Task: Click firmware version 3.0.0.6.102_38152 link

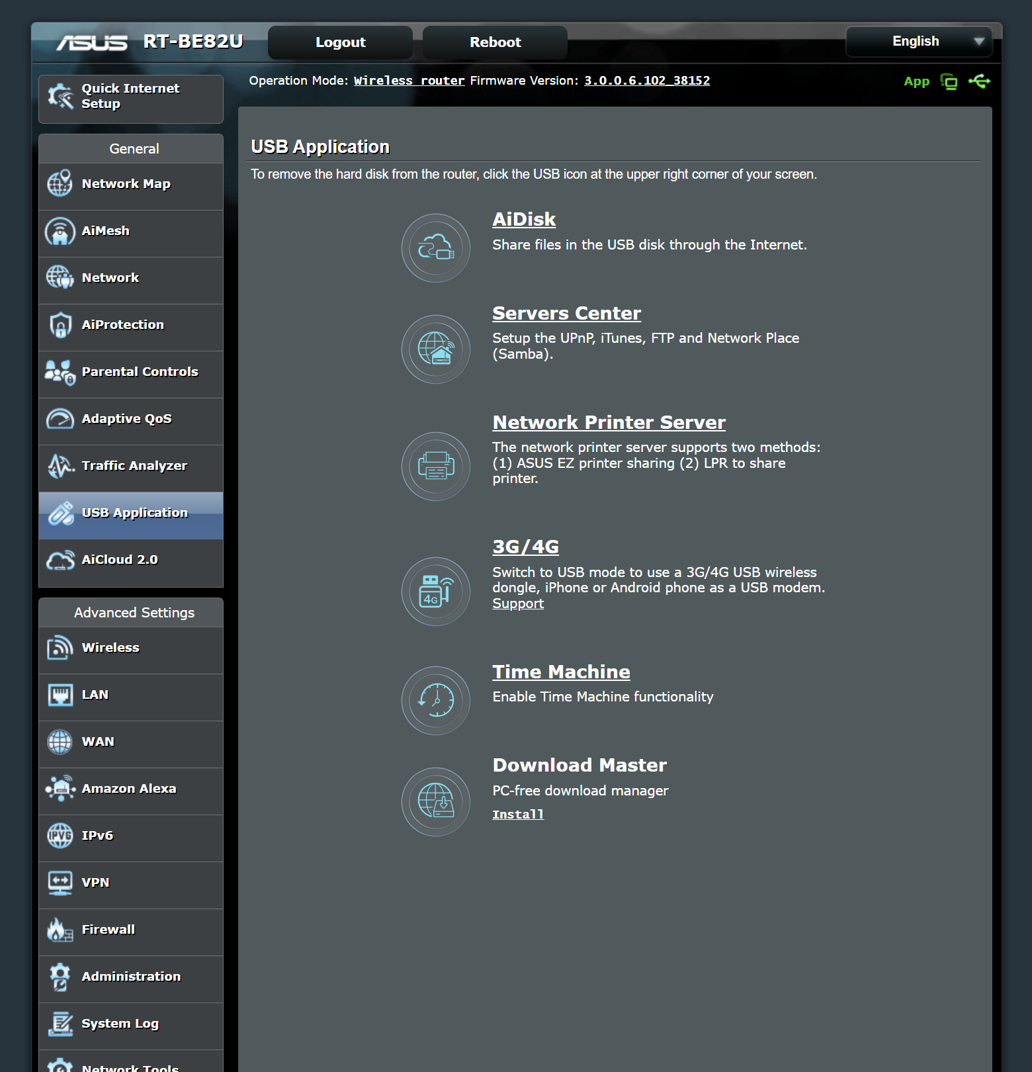Action: pos(647,81)
